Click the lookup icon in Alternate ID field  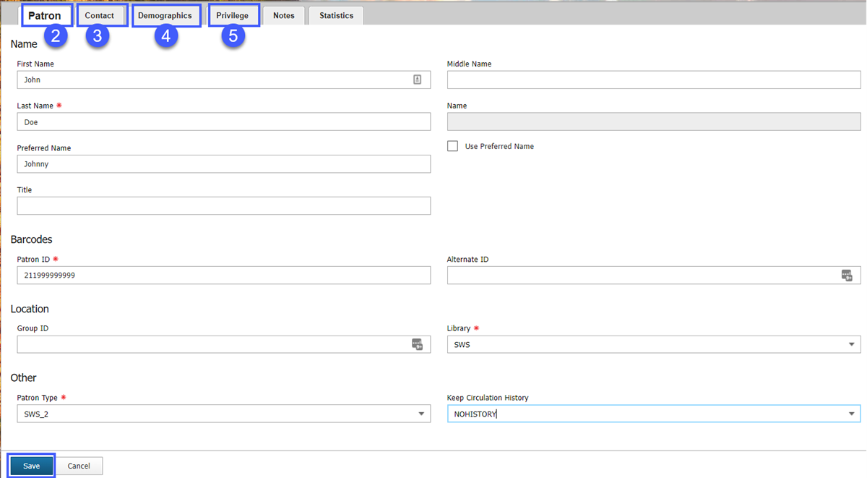point(846,275)
